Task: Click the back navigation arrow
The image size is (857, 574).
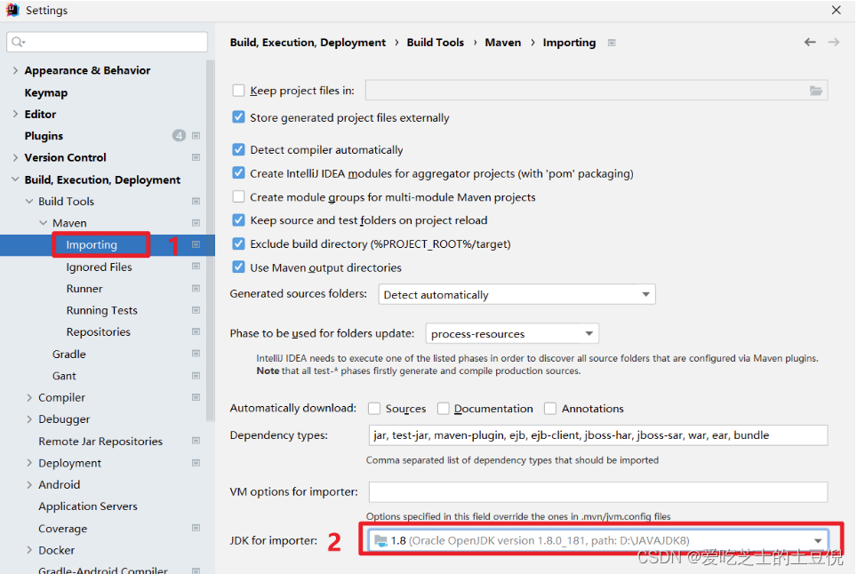Action: (x=810, y=42)
